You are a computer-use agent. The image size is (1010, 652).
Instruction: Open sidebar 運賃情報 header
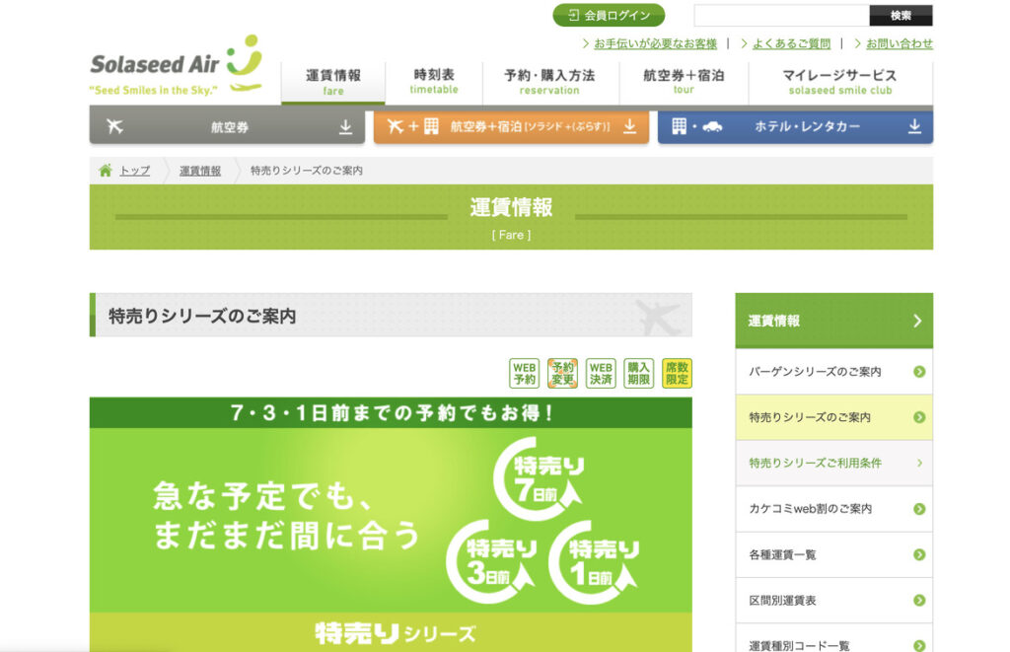(834, 321)
